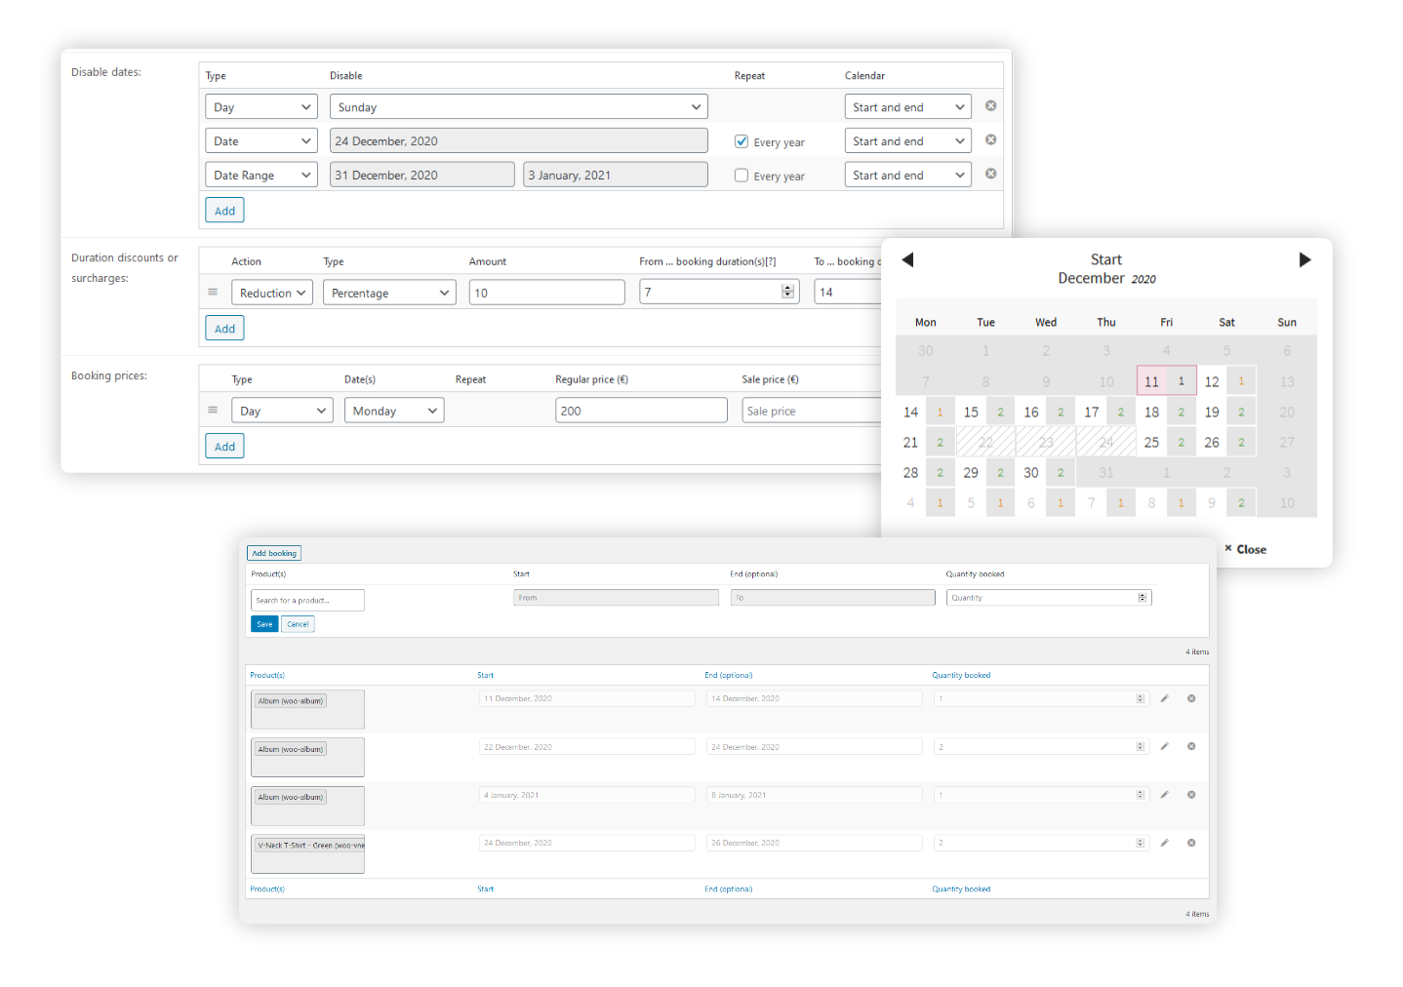
Task: Edit the first Album booking entry
Action: pyautogui.click(x=1164, y=698)
